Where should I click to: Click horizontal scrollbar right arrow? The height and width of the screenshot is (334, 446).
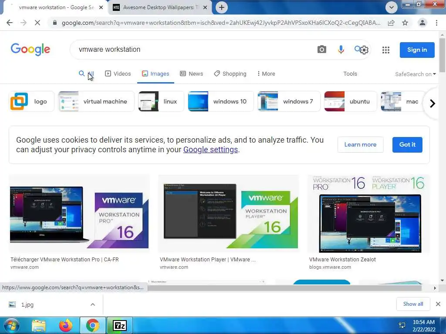pyautogui.click(x=435, y=288)
